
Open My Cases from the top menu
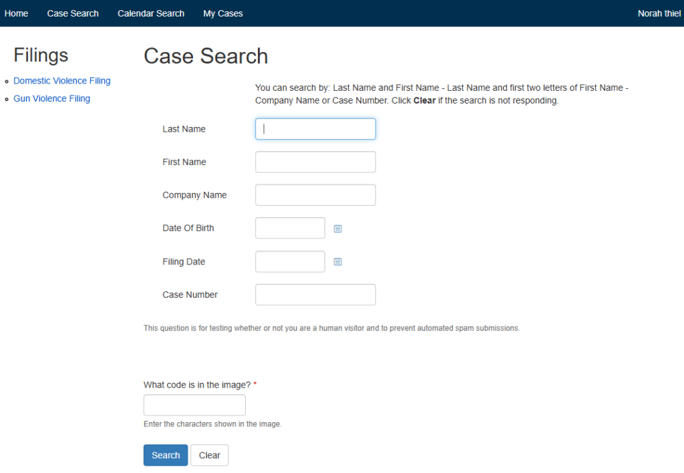pyautogui.click(x=223, y=13)
